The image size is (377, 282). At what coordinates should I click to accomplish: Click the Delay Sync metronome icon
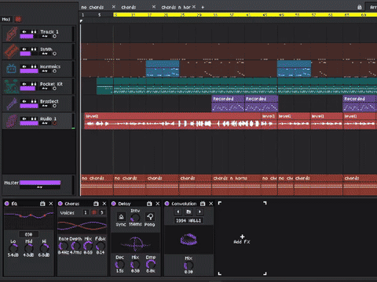pyautogui.click(x=121, y=217)
